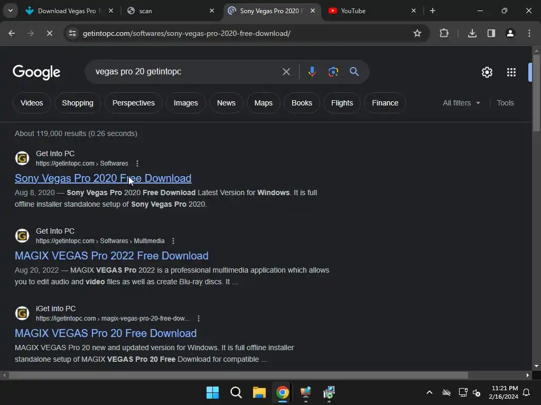Click the favicon of the Sony Vegas Pro 2020 result
This screenshot has height=405, width=541.
pos(22,158)
